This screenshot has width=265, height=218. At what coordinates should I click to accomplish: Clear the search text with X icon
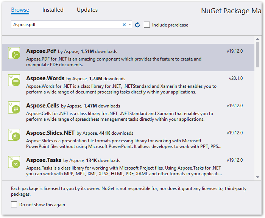coord(124,25)
